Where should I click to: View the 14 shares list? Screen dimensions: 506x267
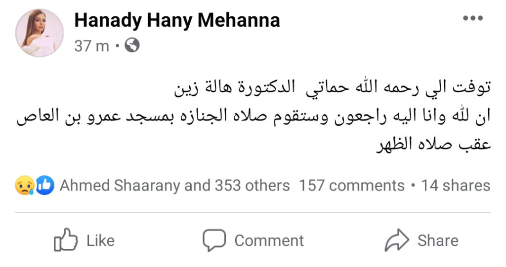point(455,186)
